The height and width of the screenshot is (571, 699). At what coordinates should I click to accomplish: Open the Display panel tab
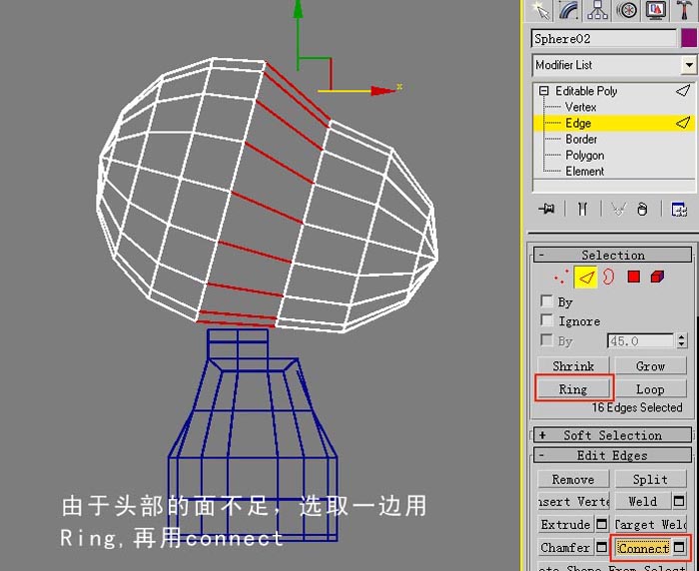[x=655, y=10]
